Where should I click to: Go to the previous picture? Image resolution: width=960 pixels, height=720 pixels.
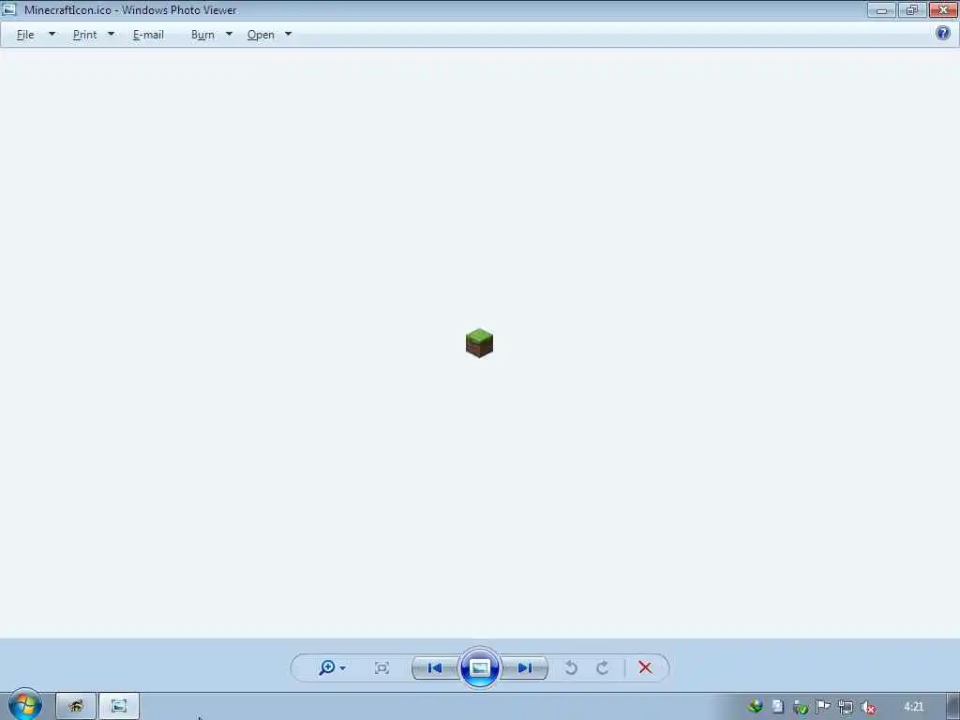(x=435, y=667)
